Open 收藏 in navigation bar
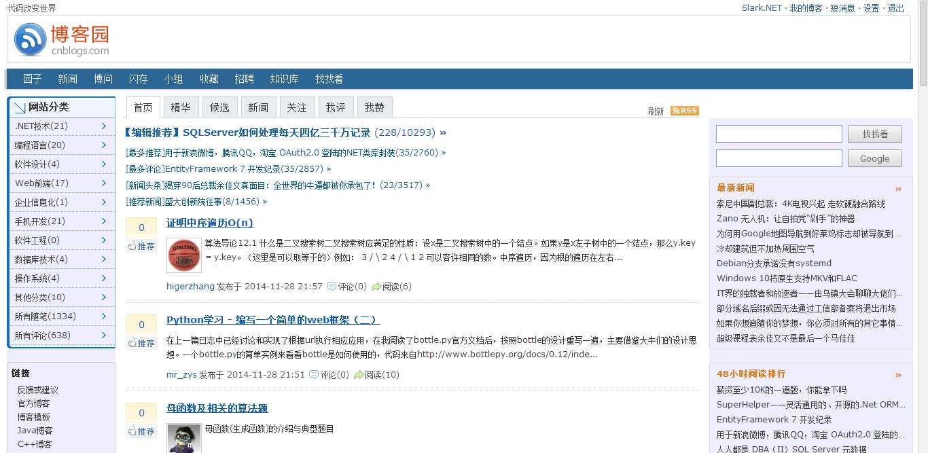928x453 pixels. 209,79
